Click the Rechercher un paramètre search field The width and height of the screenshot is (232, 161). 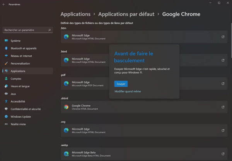pos(26,30)
